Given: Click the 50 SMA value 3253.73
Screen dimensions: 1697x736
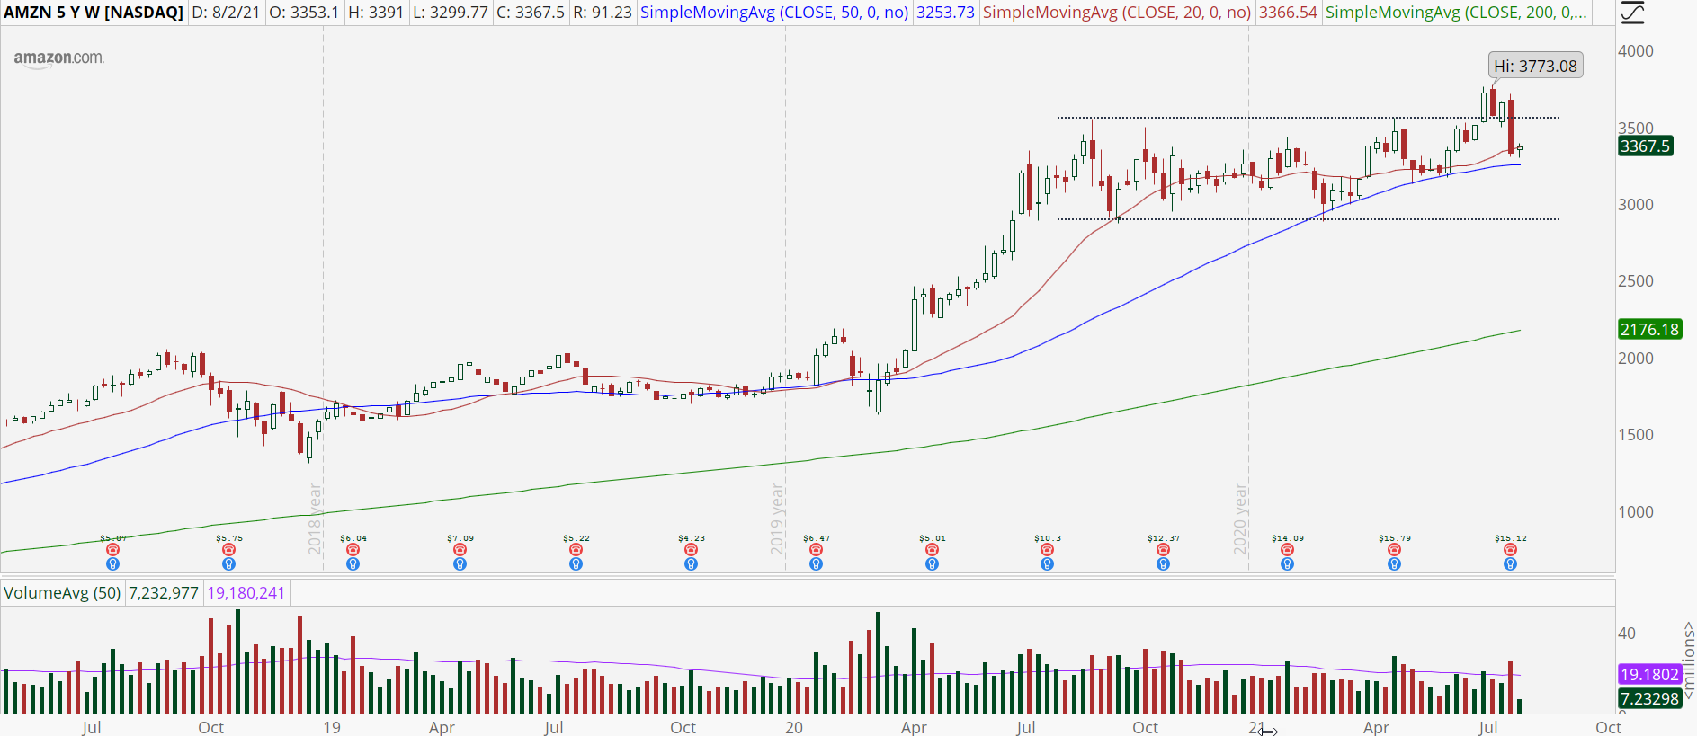Looking at the screenshot, I should [x=945, y=13].
